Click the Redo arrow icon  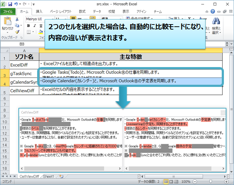(25, 4)
